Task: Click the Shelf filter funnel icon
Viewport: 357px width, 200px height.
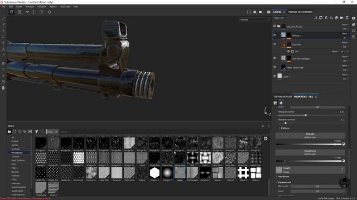Action: tap(36, 132)
